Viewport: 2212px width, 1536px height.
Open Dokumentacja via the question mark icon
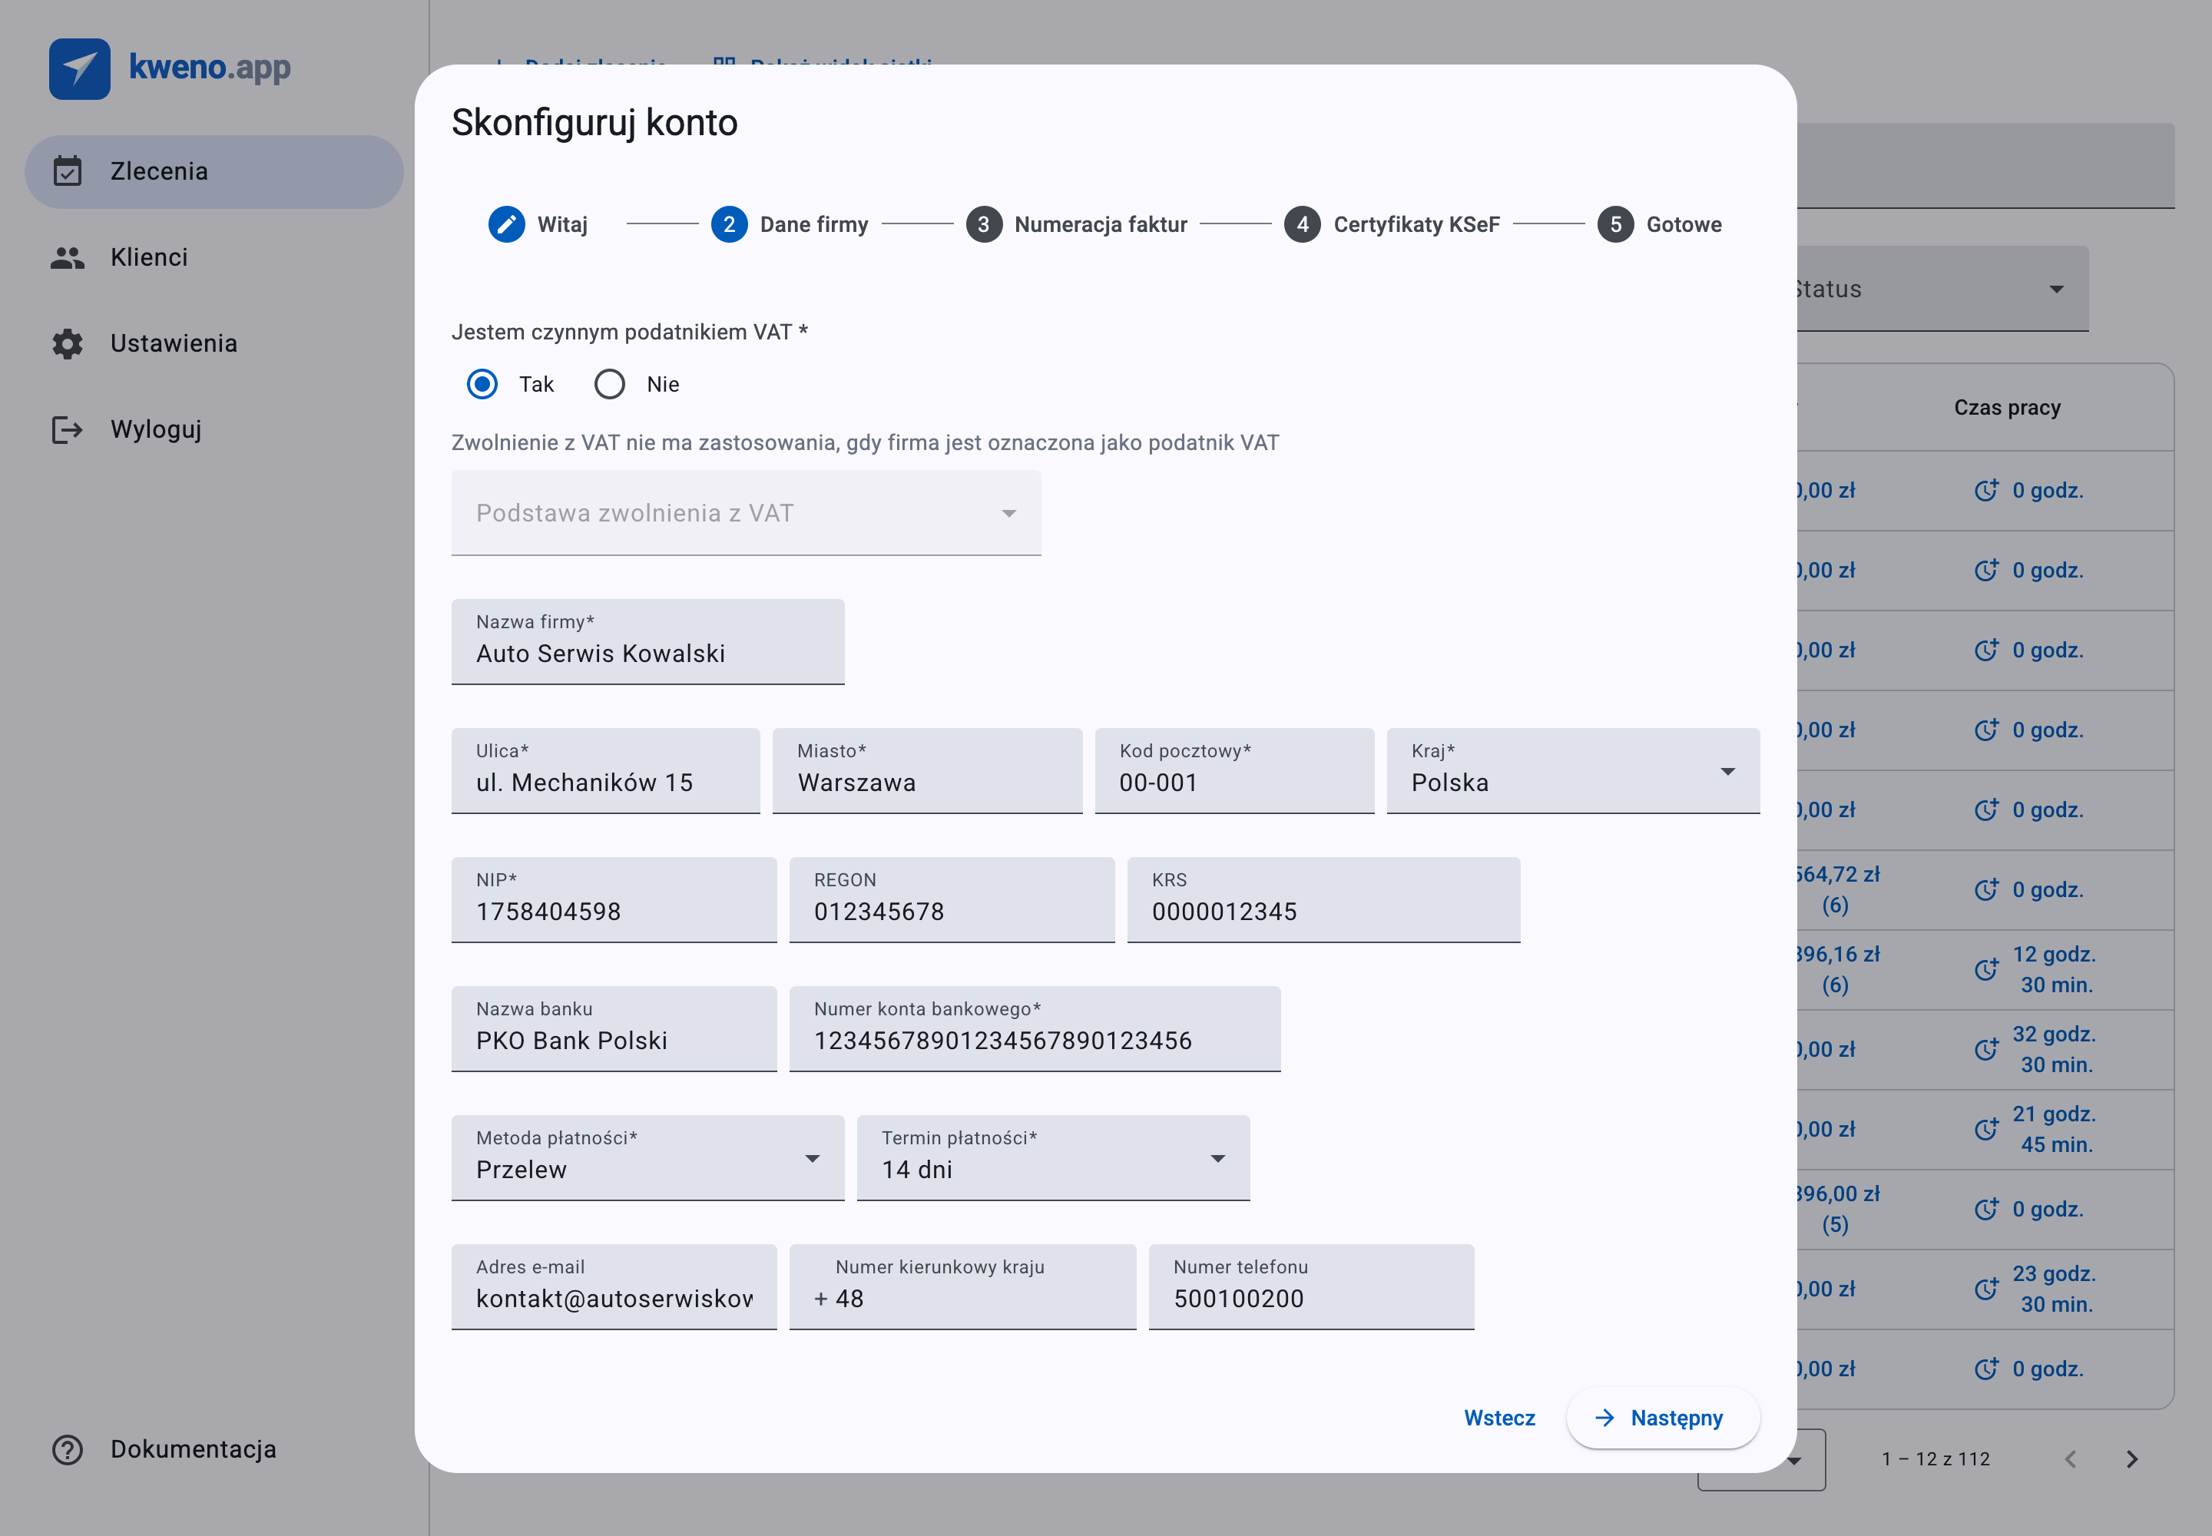[x=68, y=1449]
